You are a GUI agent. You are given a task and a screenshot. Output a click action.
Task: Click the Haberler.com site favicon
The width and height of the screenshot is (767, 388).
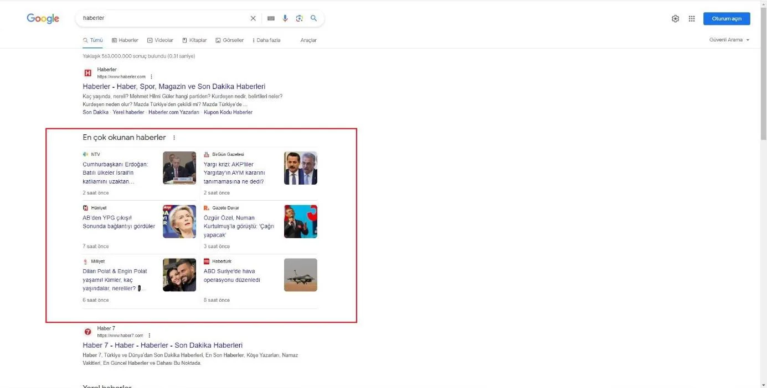click(x=87, y=73)
